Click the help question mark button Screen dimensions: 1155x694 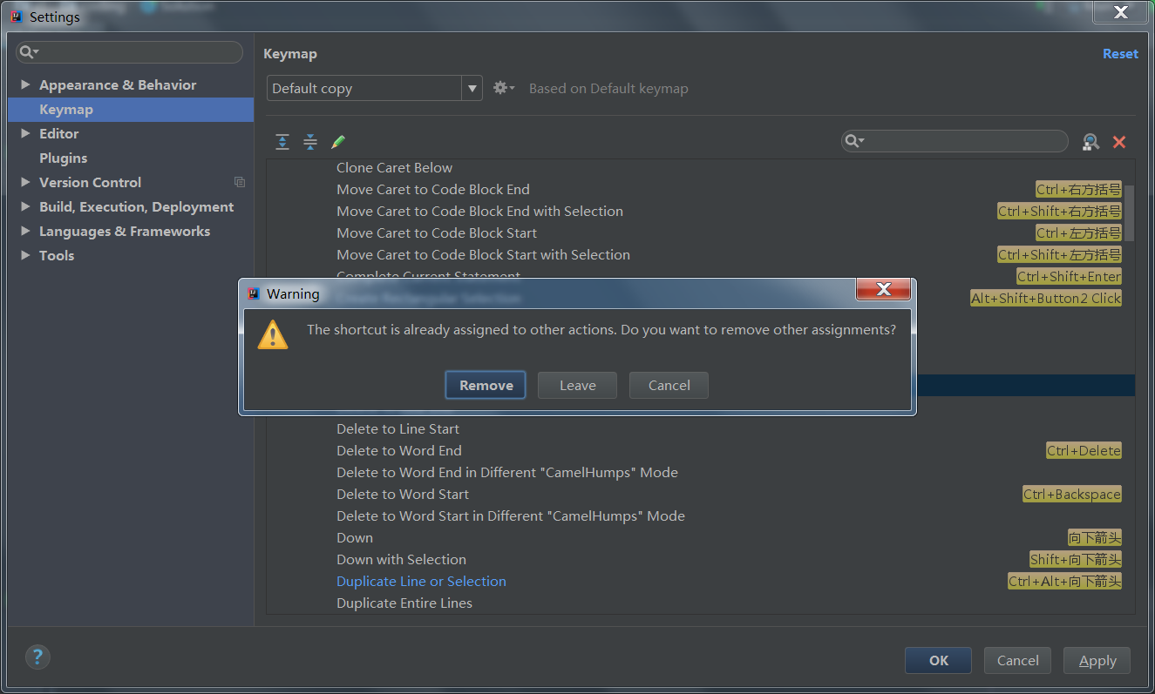pos(37,657)
